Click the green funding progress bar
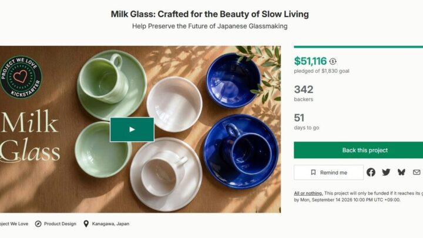 point(358,47)
